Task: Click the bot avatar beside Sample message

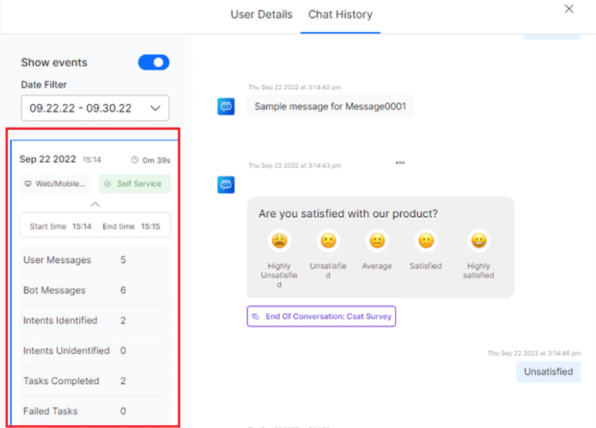Action: click(x=226, y=106)
